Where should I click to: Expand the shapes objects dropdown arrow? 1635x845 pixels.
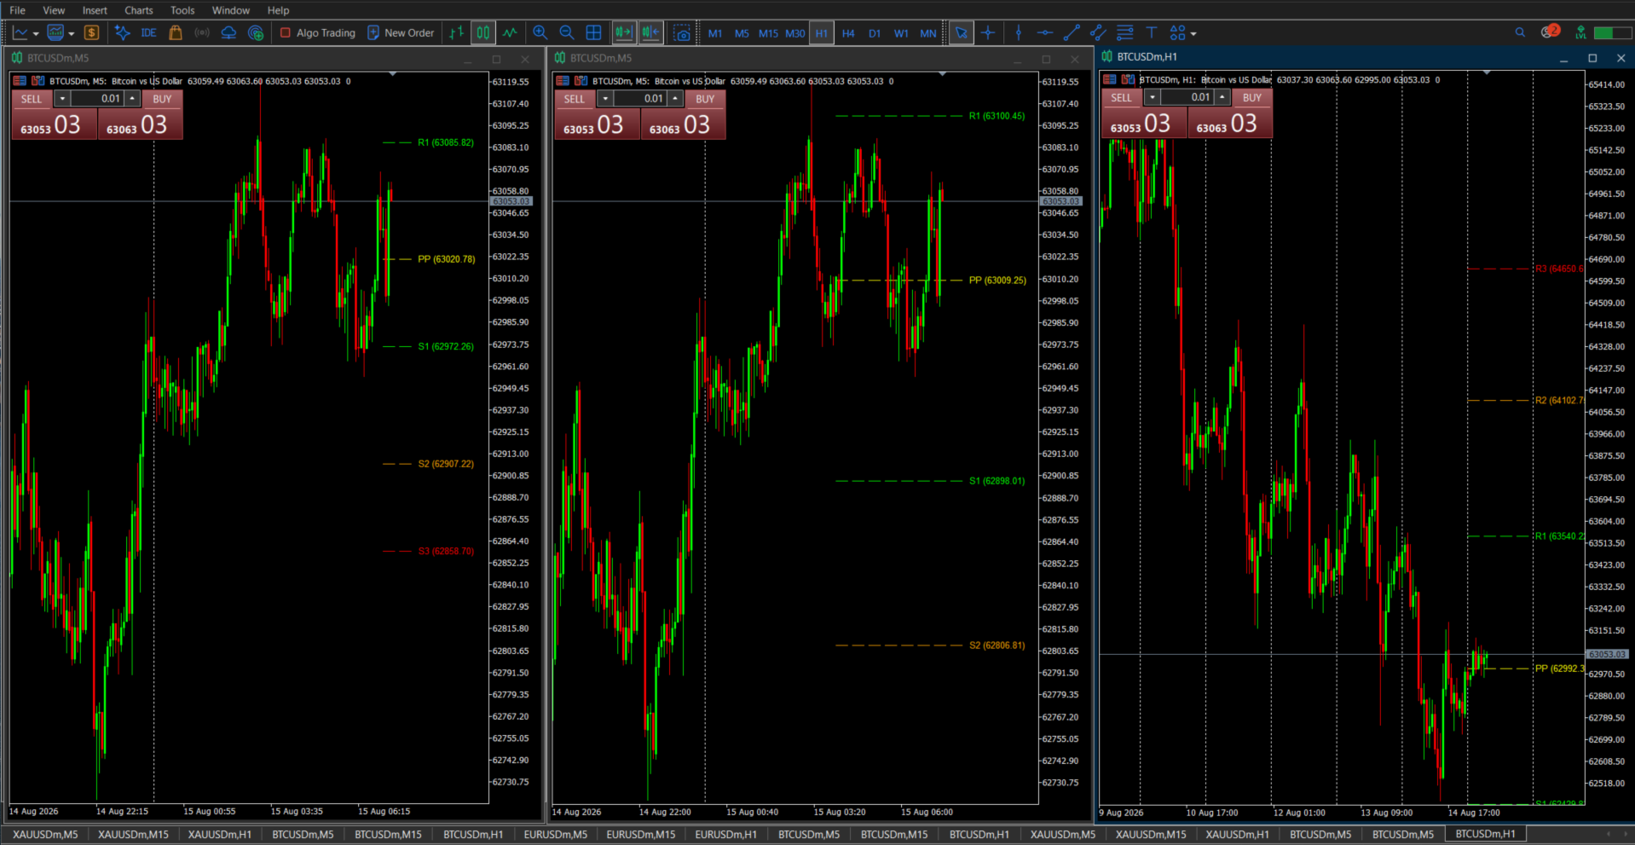pyautogui.click(x=1193, y=33)
